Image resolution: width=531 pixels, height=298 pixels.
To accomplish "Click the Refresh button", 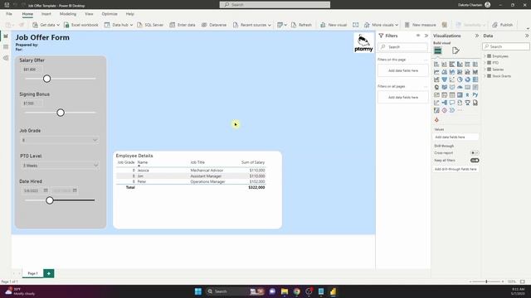I will [x=301, y=25].
